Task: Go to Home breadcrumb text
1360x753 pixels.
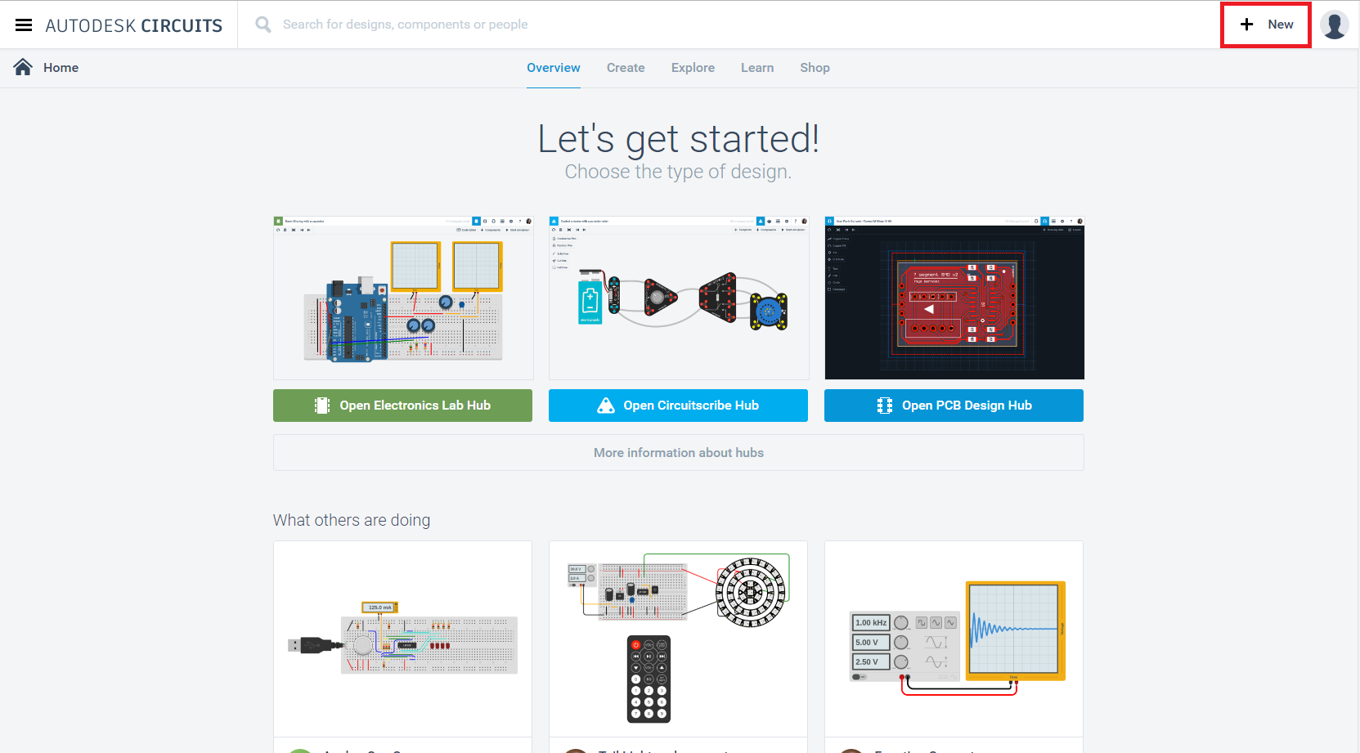Action: click(61, 68)
